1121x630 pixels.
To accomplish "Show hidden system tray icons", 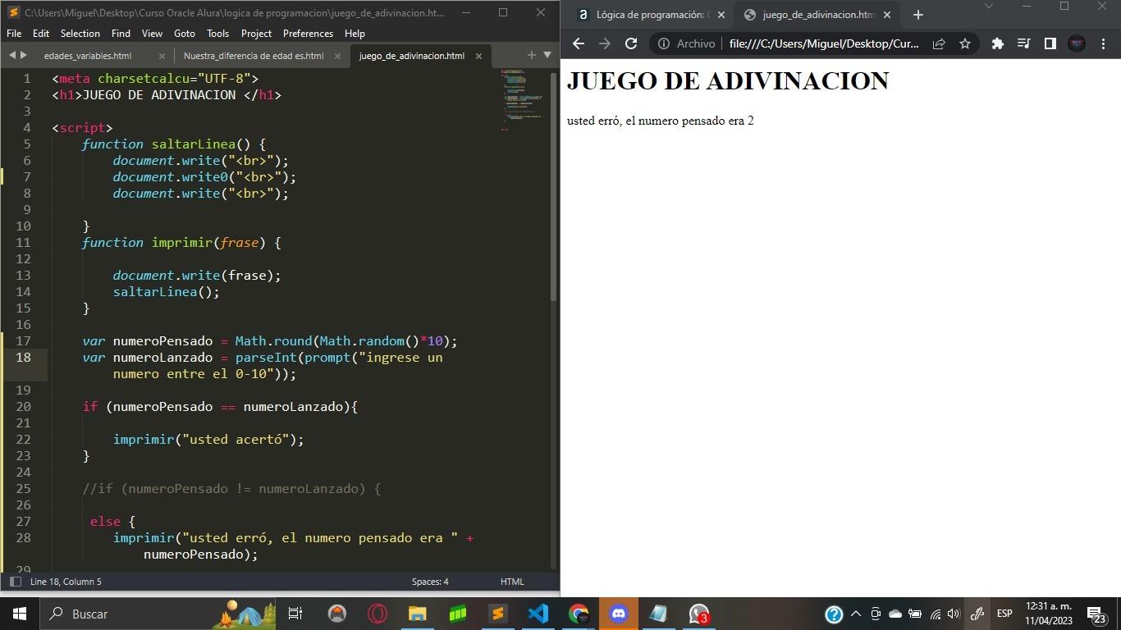I will coord(855,614).
